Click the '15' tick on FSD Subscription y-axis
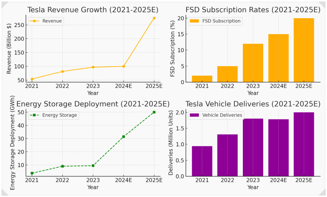This screenshot has width=327, height=197. pos(181,34)
